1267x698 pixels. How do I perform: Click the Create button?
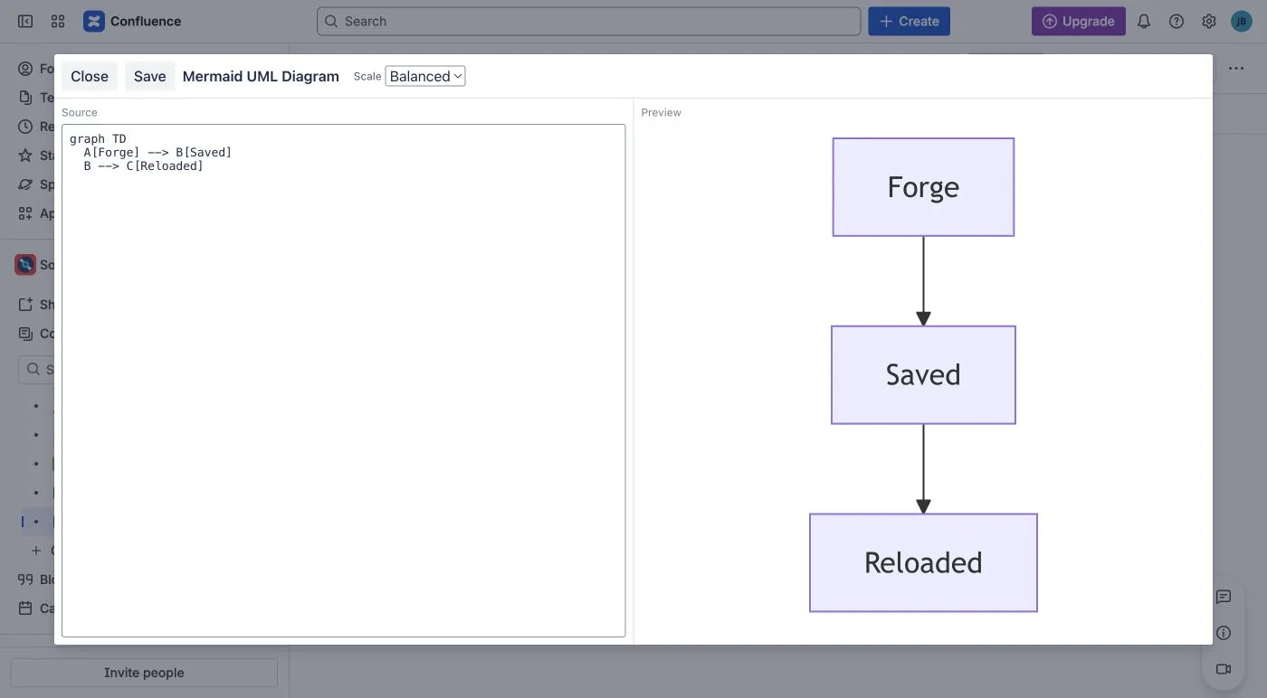pyautogui.click(x=910, y=21)
